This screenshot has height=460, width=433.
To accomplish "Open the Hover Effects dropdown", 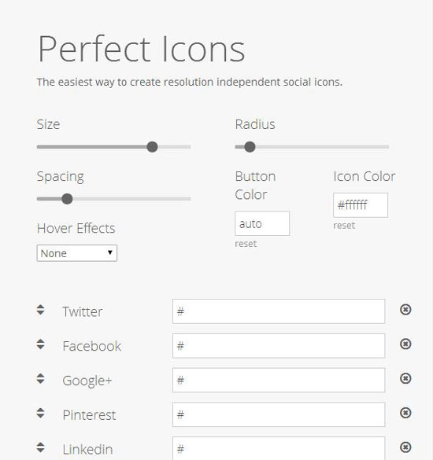I will (x=77, y=253).
